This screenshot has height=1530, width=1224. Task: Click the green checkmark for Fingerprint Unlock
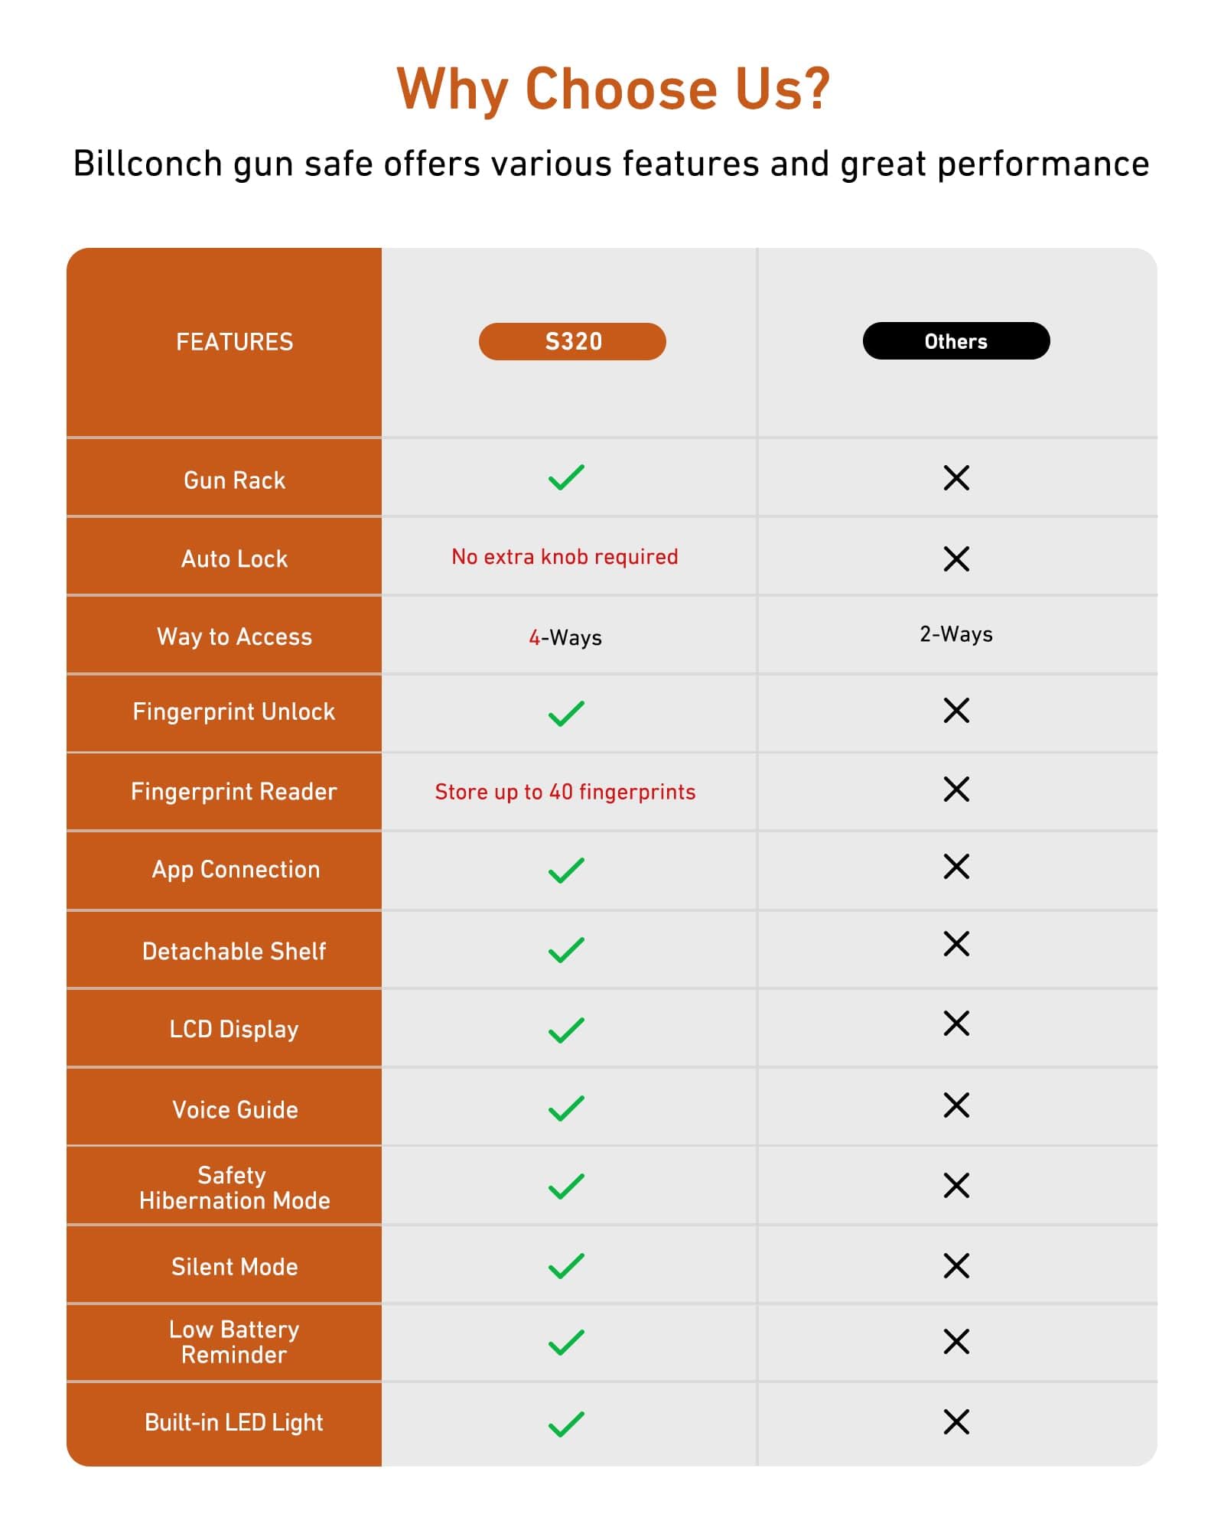(x=566, y=714)
